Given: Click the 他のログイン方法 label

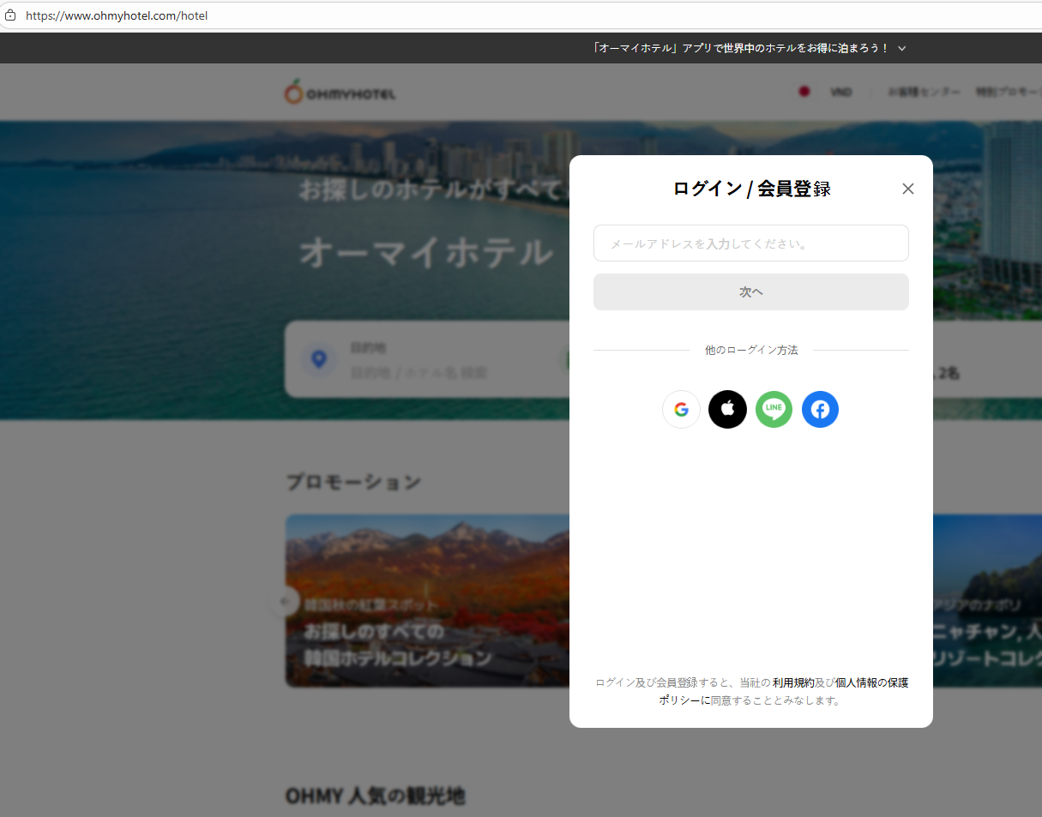Looking at the screenshot, I should pos(751,351).
